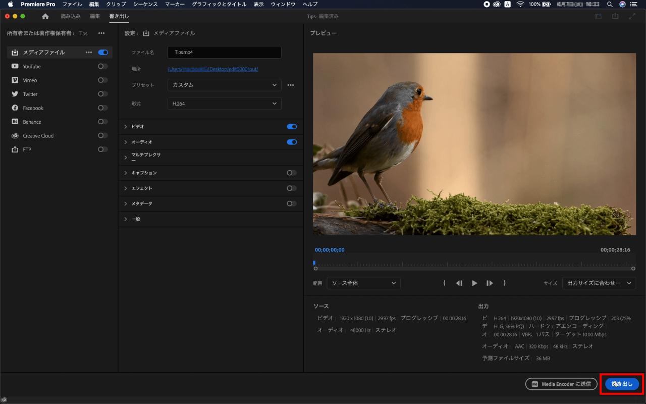Step forward one frame in preview
646x404 pixels.
[x=490, y=283]
